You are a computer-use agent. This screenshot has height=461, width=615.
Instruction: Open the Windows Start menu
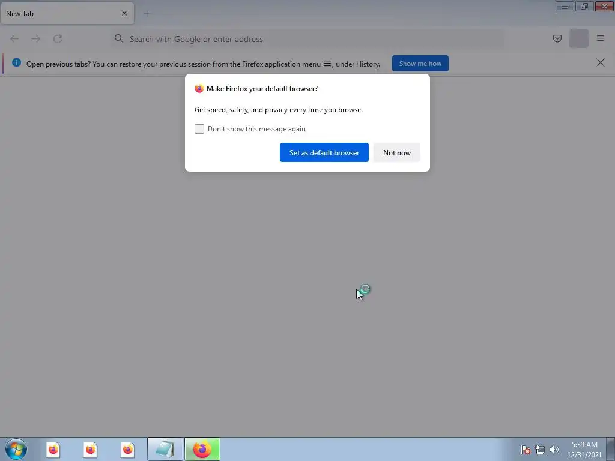pyautogui.click(x=16, y=449)
